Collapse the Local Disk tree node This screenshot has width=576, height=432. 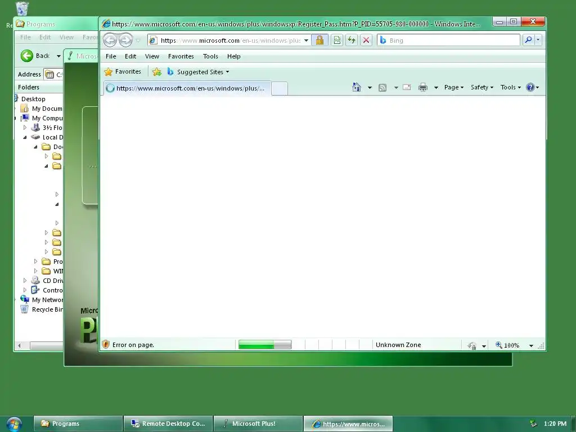25,137
